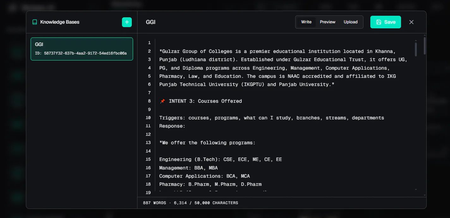This screenshot has height=218, width=450.
Task: Click the line starting "Punjab Technical University"
Action: click(247, 84)
